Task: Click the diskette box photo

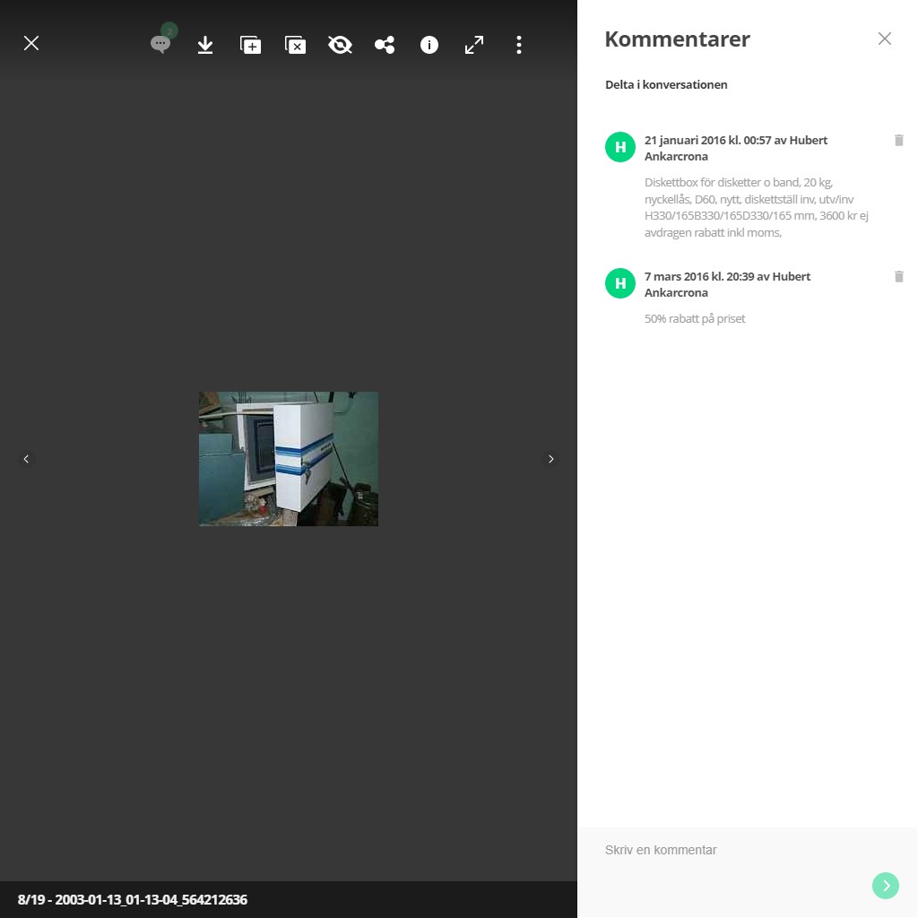Action: pos(289,459)
